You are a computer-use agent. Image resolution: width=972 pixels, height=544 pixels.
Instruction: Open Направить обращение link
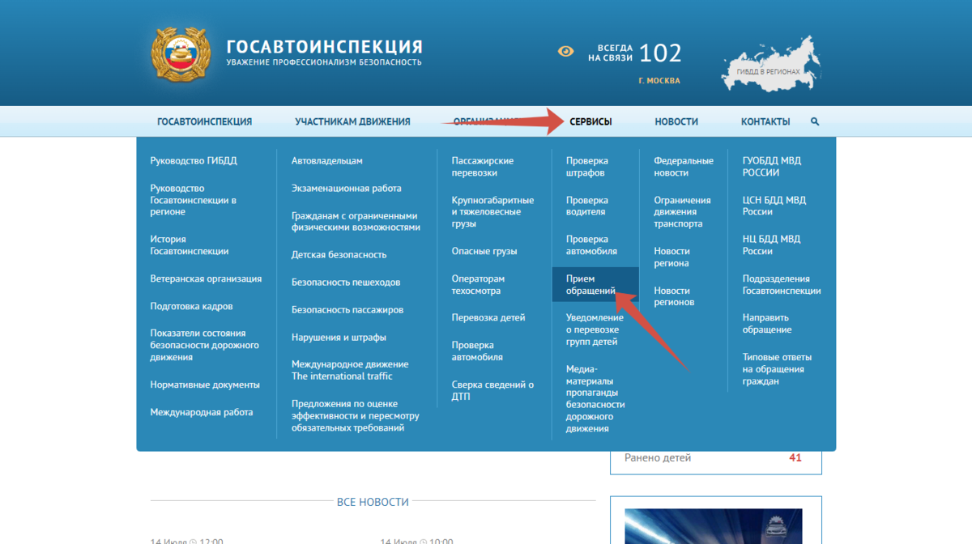pyautogui.click(x=767, y=323)
